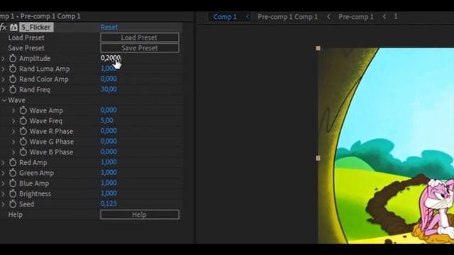Screen dimensions: 454x255
Task: Toggle the Rand Freq stopwatch
Action: pos(13,90)
